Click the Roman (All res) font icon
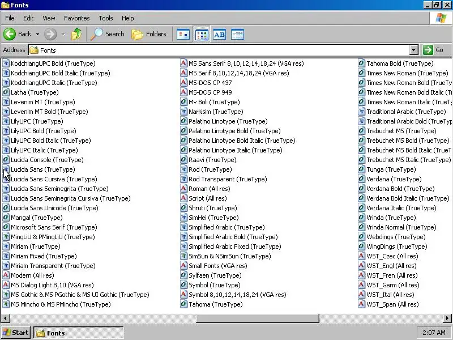Viewport: 453px width, 340px height. click(x=183, y=189)
